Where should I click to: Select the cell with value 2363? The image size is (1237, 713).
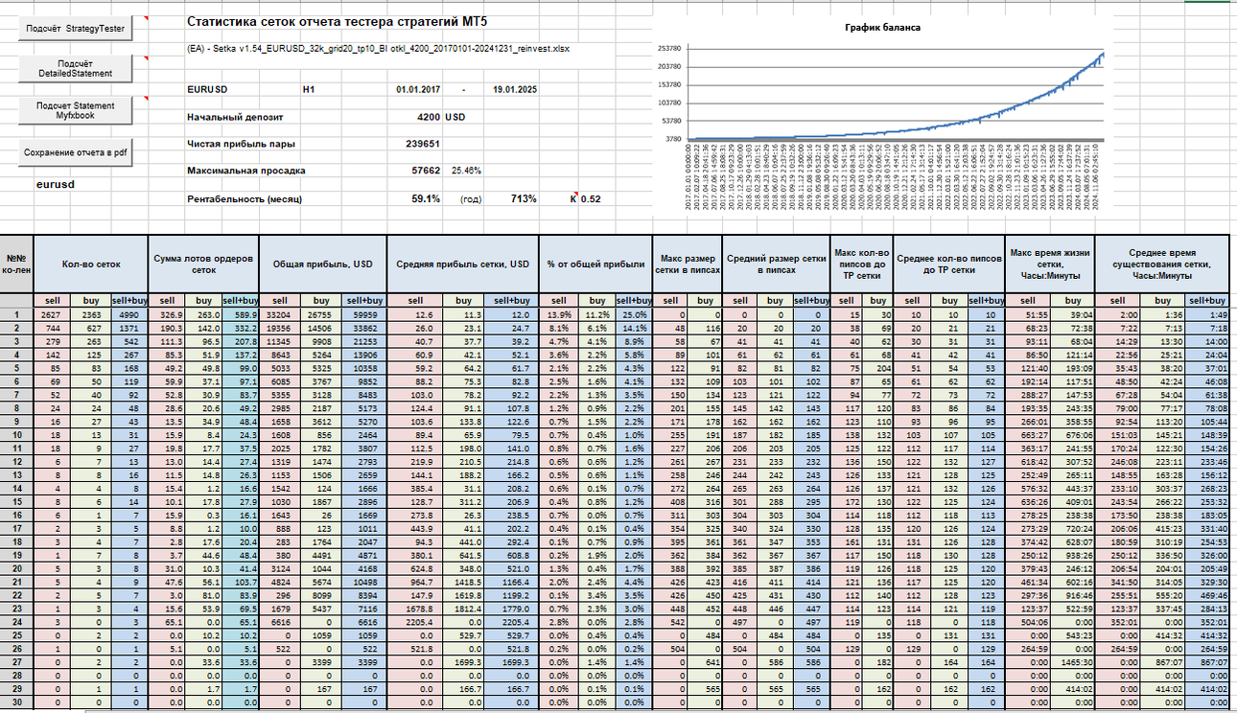tap(89, 314)
